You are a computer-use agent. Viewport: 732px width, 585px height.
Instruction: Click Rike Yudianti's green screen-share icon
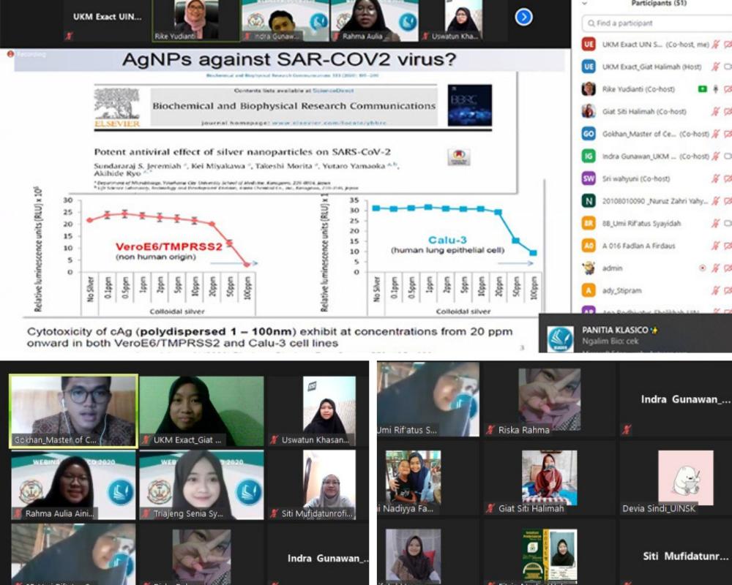click(x=703, y=89)
